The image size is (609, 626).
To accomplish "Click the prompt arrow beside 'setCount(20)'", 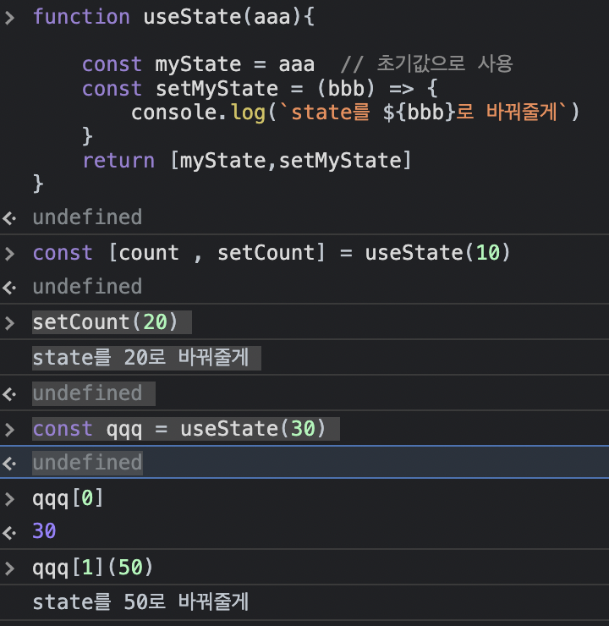I will pyautogui.click(x=9, y=323).
